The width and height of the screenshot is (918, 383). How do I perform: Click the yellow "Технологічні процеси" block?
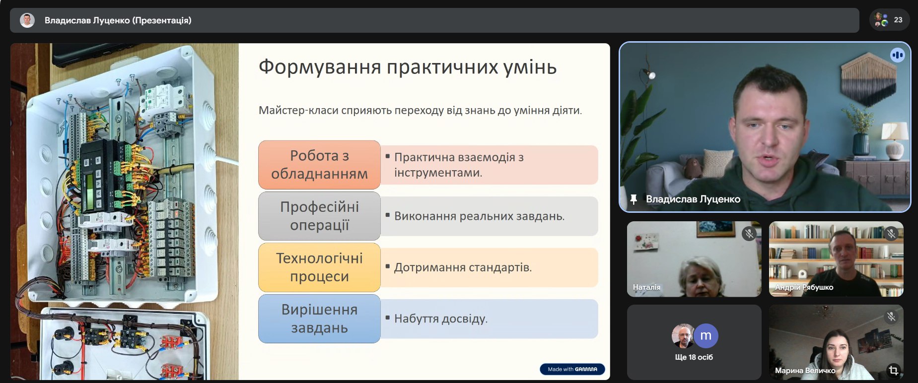[319, 267]
